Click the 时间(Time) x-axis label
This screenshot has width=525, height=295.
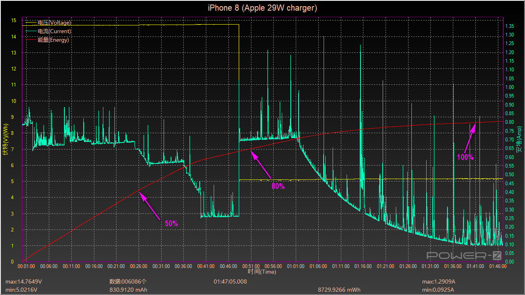click(262, 272)
